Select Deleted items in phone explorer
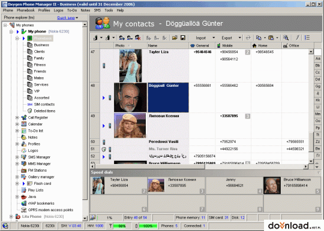Viewport: 324px width, 231px height. 44,111
